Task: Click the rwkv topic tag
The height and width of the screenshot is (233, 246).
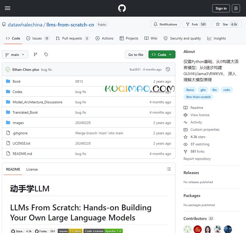Action: coord(227,90)
